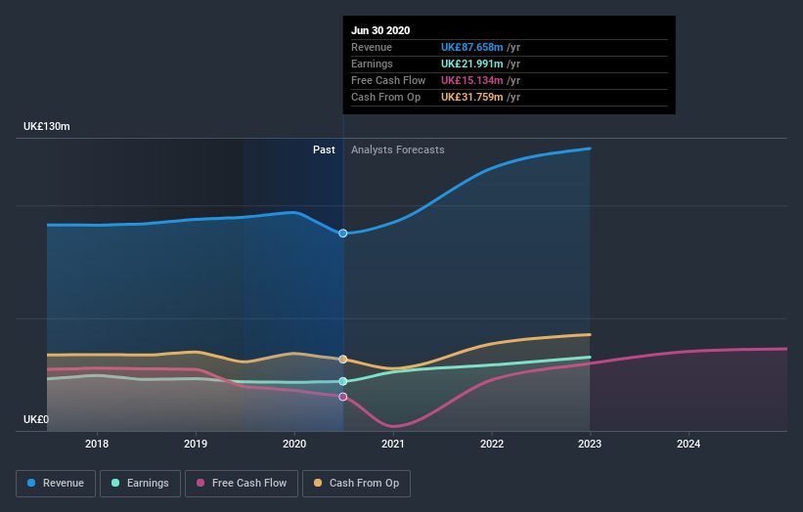Select the 2021 x-axis label

[393, 444]
